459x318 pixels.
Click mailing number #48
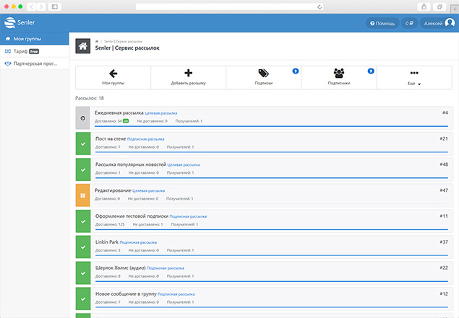pos(444,164)
